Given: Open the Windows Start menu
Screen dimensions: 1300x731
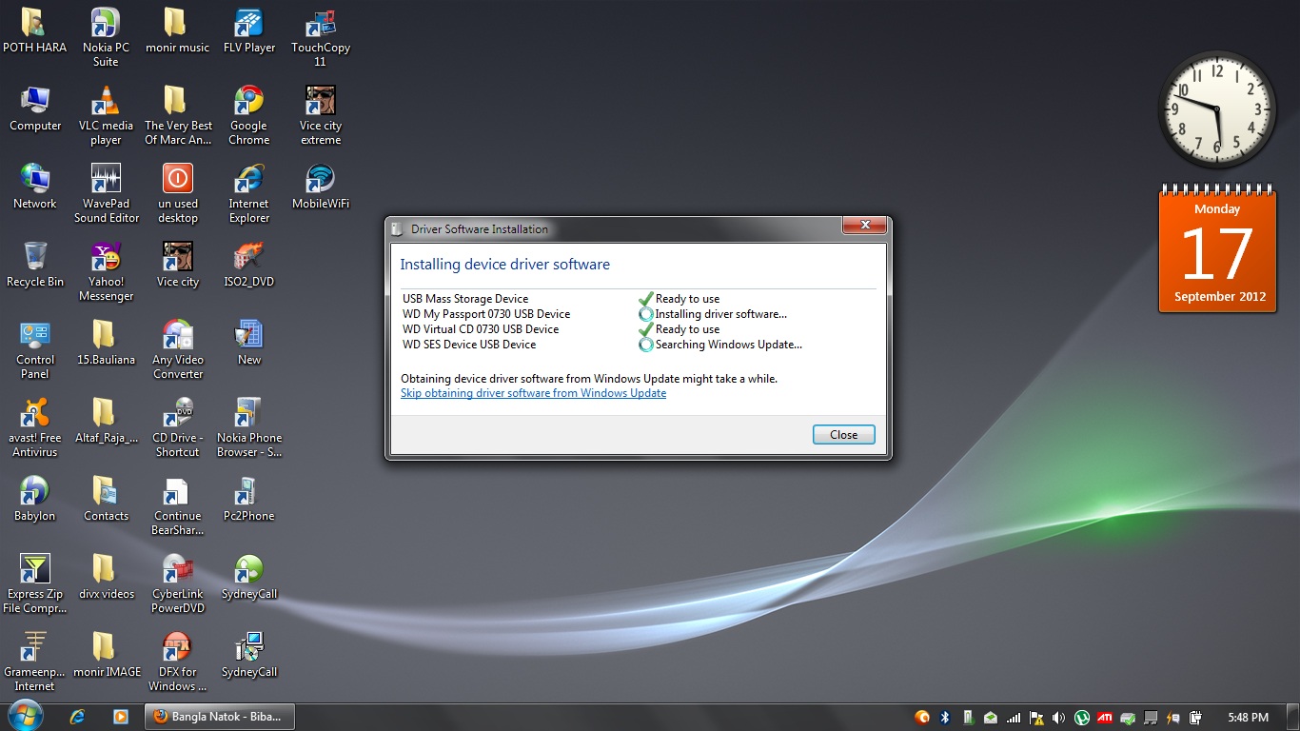Looking at the screenshot, I should click(x=24, y=717).
